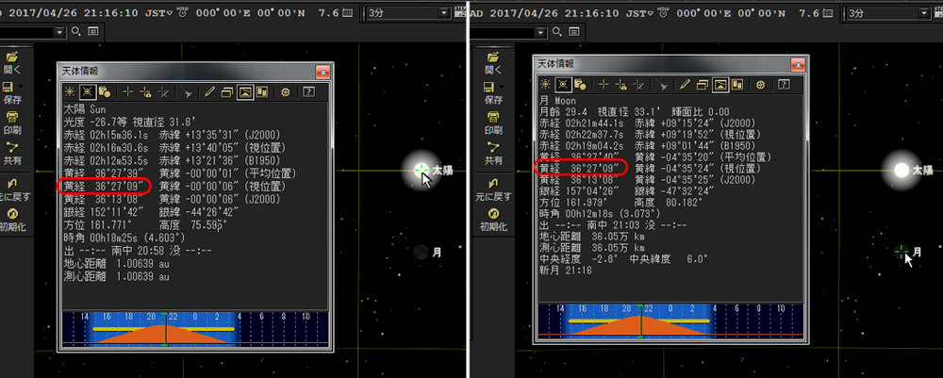The width and height of the screenshot is (943, 378).
Task: Click the target center icon in Sun info window
Action: (286, 91)
